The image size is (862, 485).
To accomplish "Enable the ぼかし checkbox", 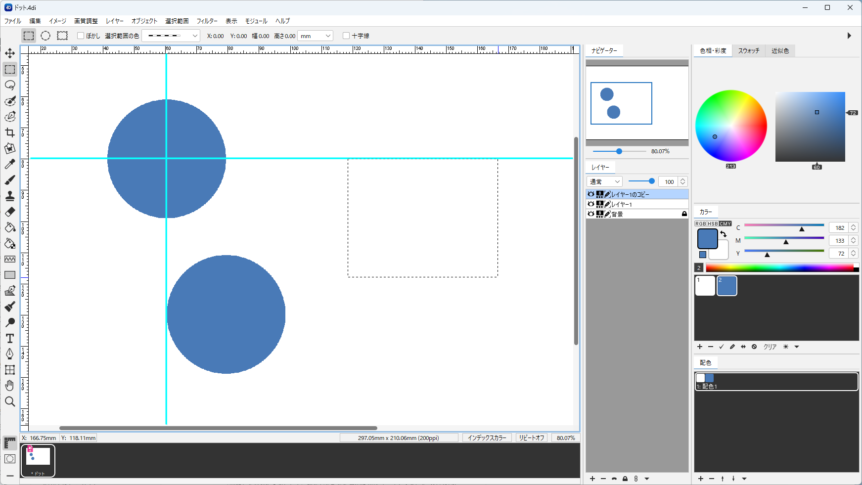I will (x=81, y=36).
